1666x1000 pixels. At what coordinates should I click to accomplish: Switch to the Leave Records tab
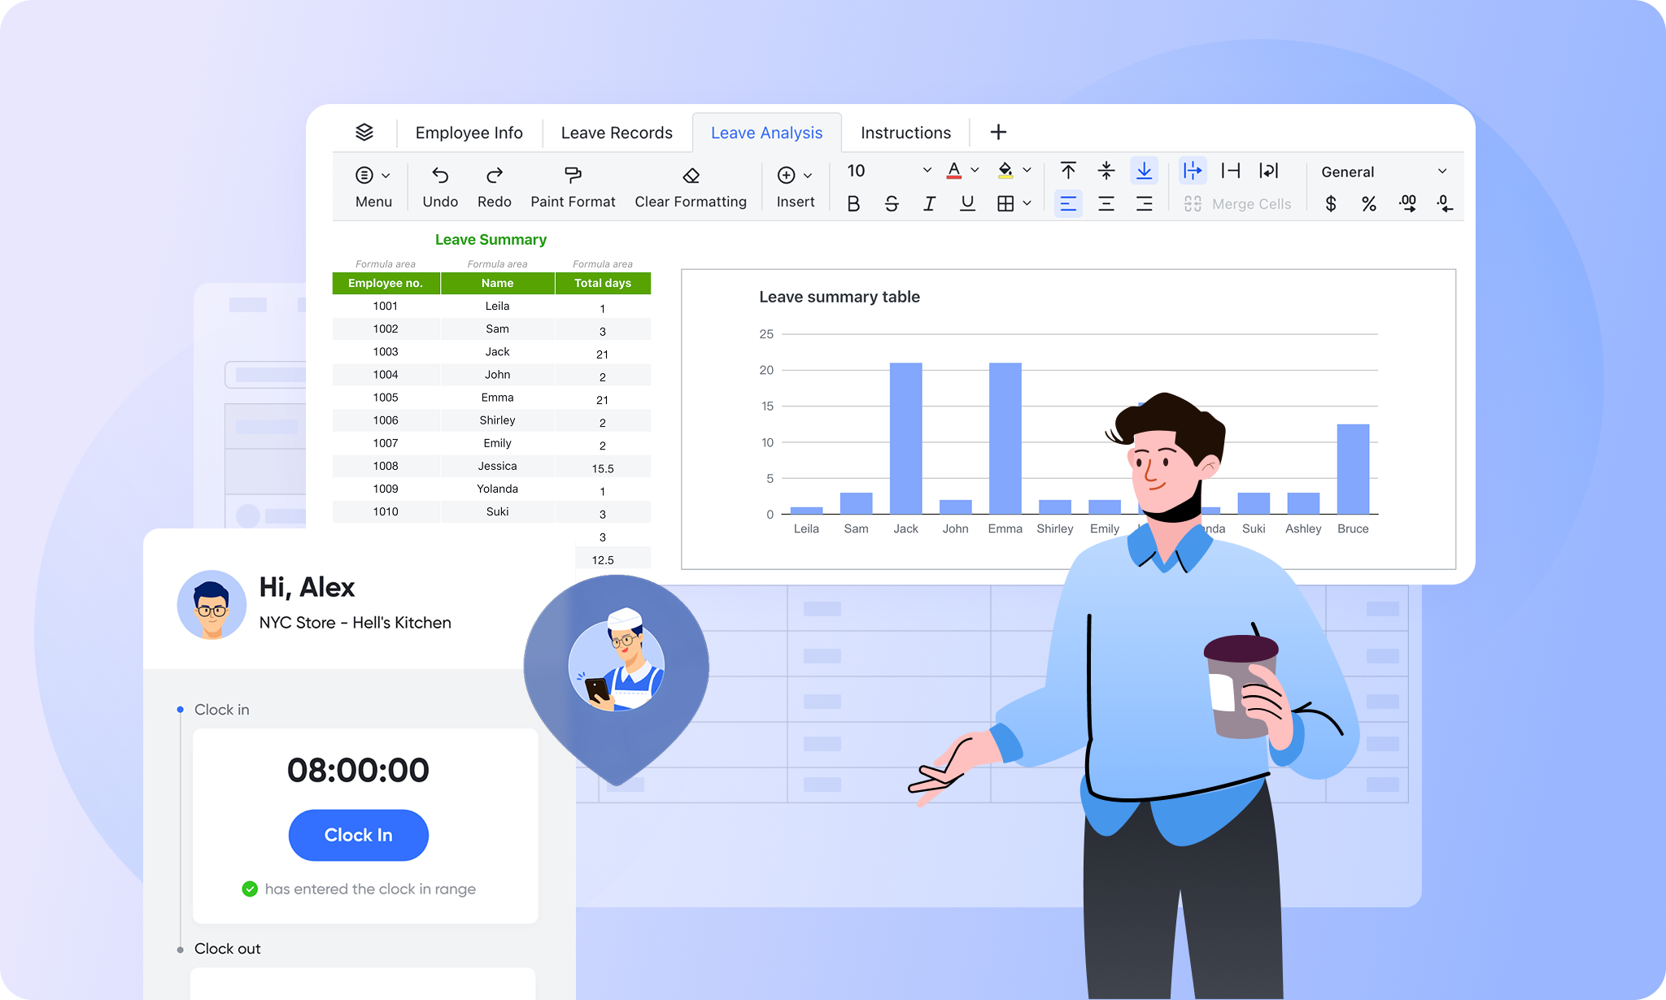click(617, 133)
